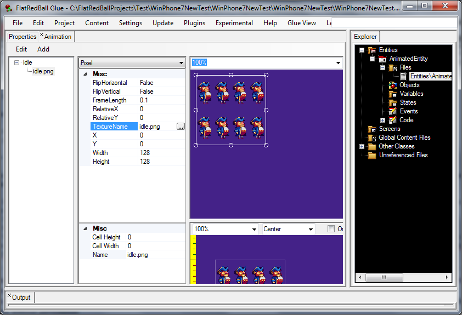462x315 pixels.
Task: Click the Add button in Animation panel
Action: [43, 49]
